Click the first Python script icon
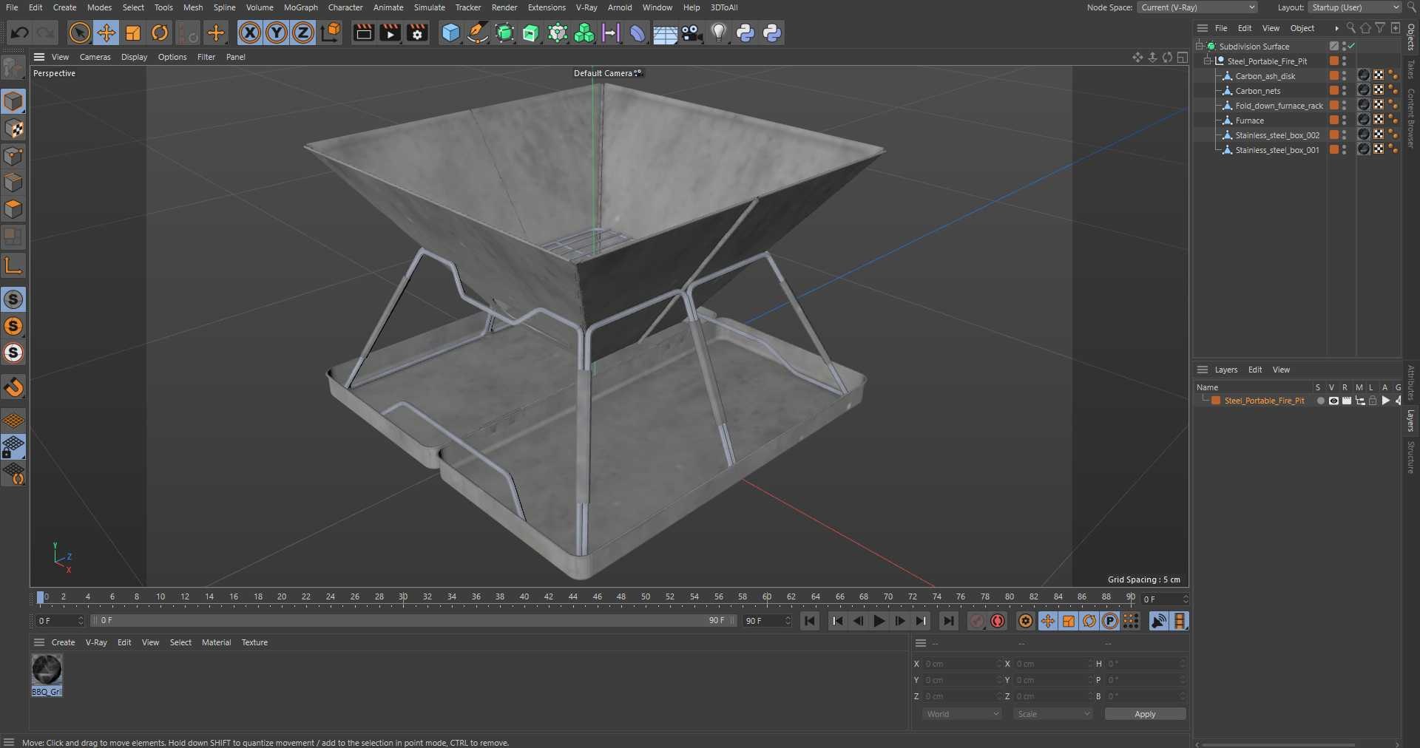The width and height of the screenshot is (1420, 748). pyautogui.click(x=745, y=33)
